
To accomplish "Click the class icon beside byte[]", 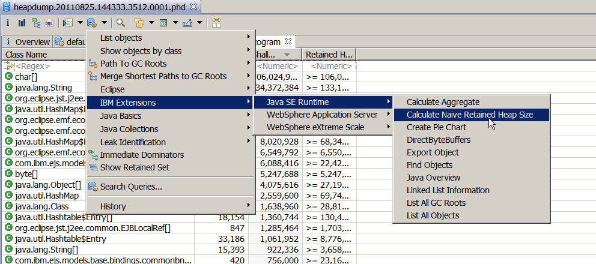I will (9, 175).
